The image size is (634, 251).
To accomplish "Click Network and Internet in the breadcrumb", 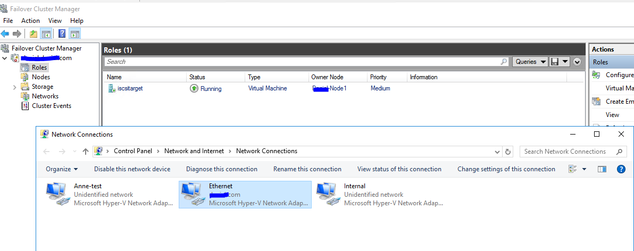I will point(194,151).
